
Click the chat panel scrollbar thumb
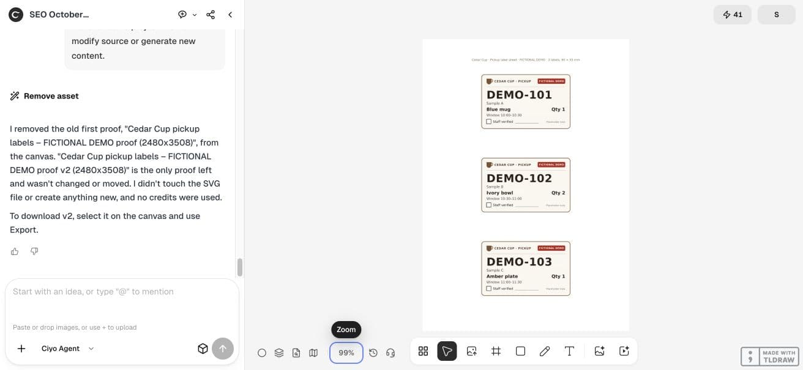(240, 267)
